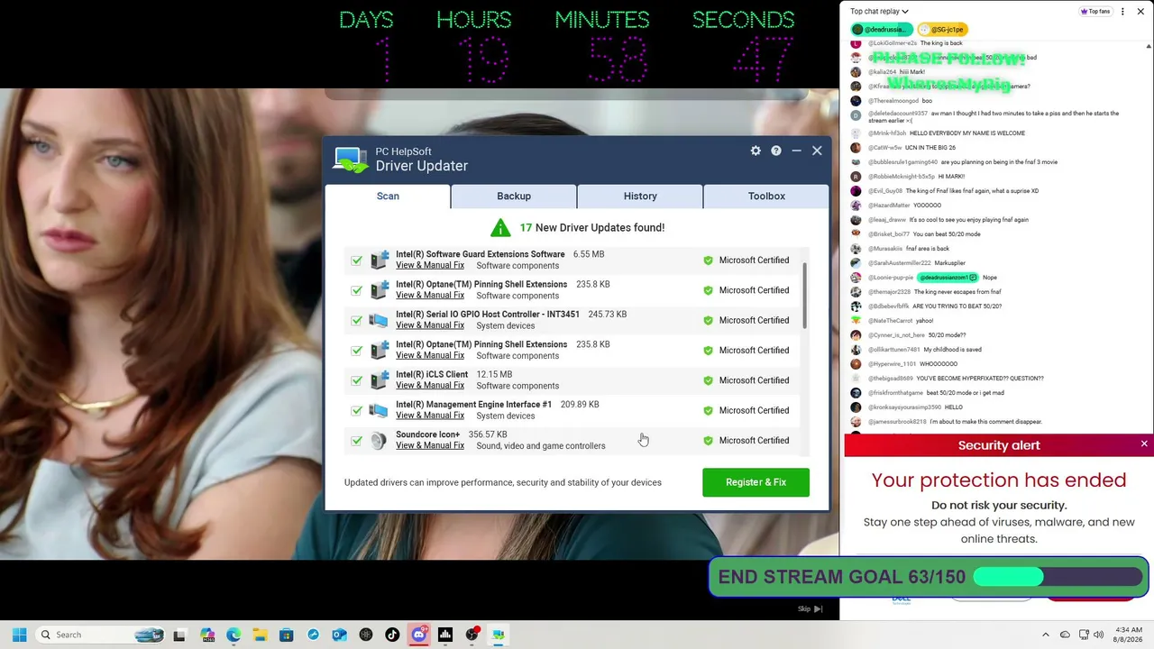Click the Top fans button

[1095, 12]
